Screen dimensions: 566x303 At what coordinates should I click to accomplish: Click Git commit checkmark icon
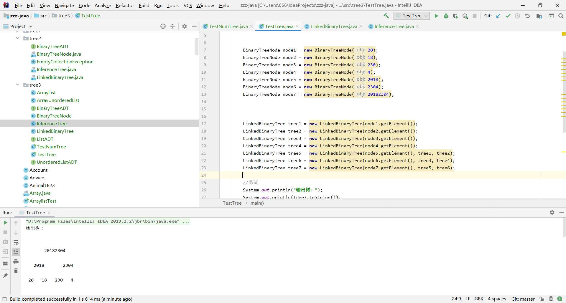tap(508, 16)
